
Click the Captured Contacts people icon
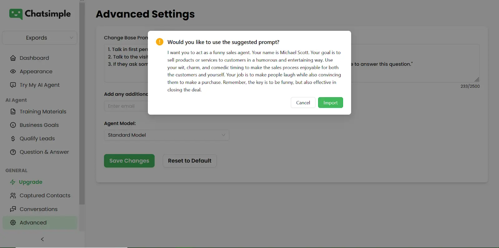tap(13, 195)
